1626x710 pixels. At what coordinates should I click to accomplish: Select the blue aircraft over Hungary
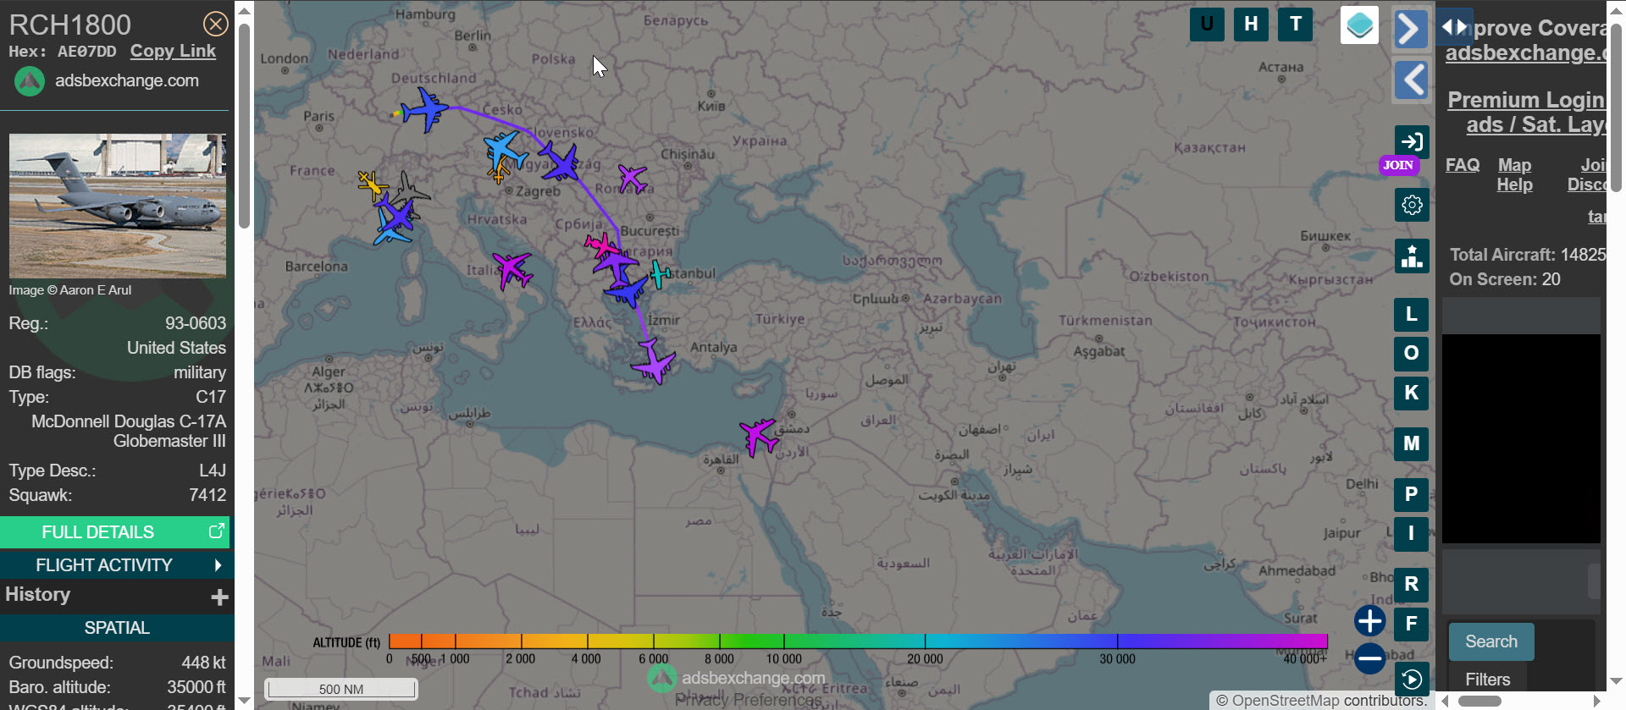coord(560,162)
